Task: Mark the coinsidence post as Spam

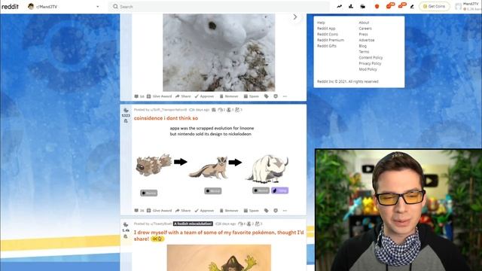Action: click(252, 211)
